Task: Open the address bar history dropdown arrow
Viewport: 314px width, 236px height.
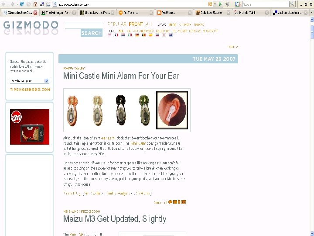Action: [x=215, y=4]
